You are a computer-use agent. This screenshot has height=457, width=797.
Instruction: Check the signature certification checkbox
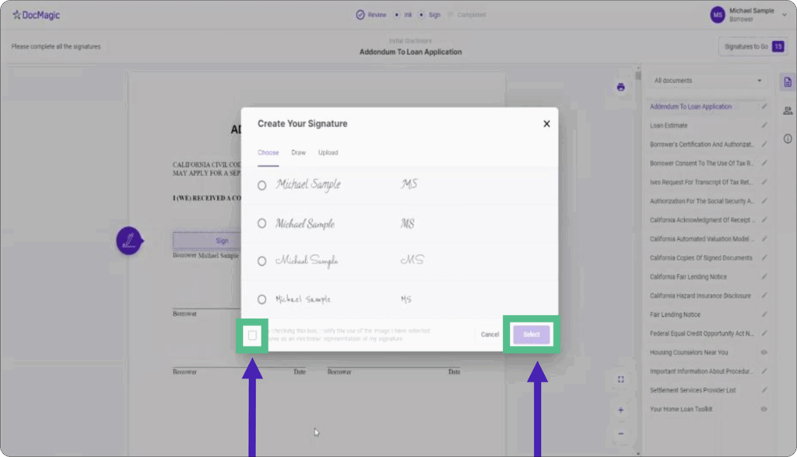click(252, 336)
